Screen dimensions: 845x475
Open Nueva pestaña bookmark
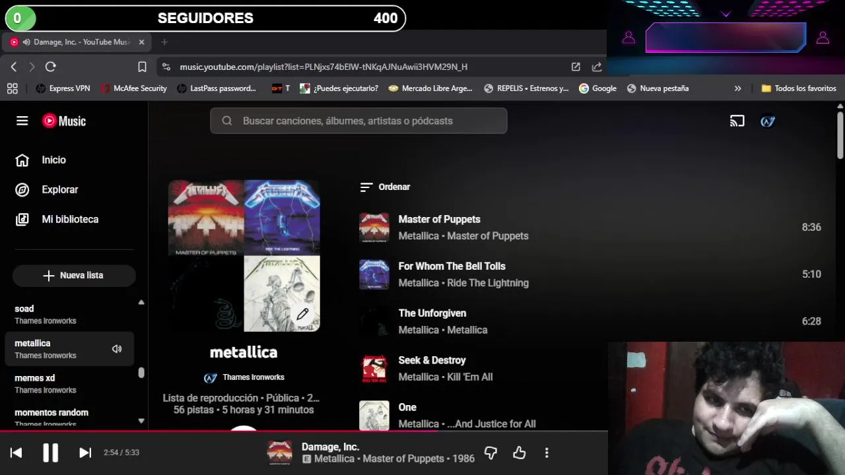658,88
